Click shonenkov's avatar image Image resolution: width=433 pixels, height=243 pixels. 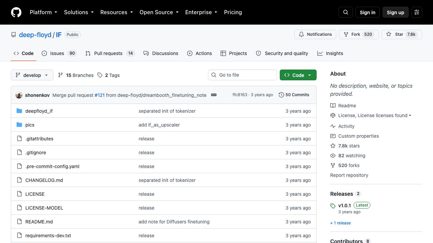pos(19,95)
